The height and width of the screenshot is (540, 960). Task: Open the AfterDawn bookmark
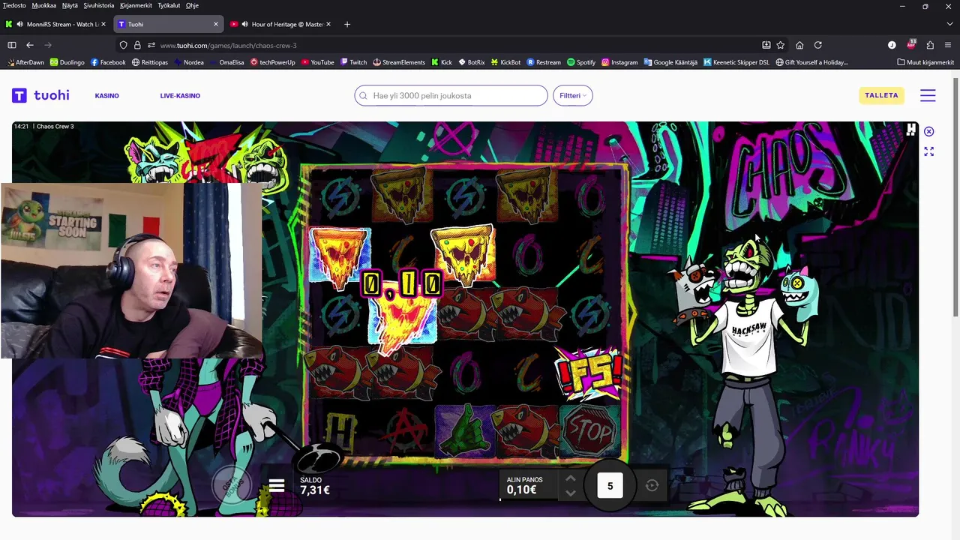coord(25,62)
